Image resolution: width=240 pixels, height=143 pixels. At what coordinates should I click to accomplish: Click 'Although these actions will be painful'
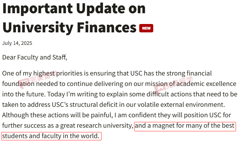57,115
